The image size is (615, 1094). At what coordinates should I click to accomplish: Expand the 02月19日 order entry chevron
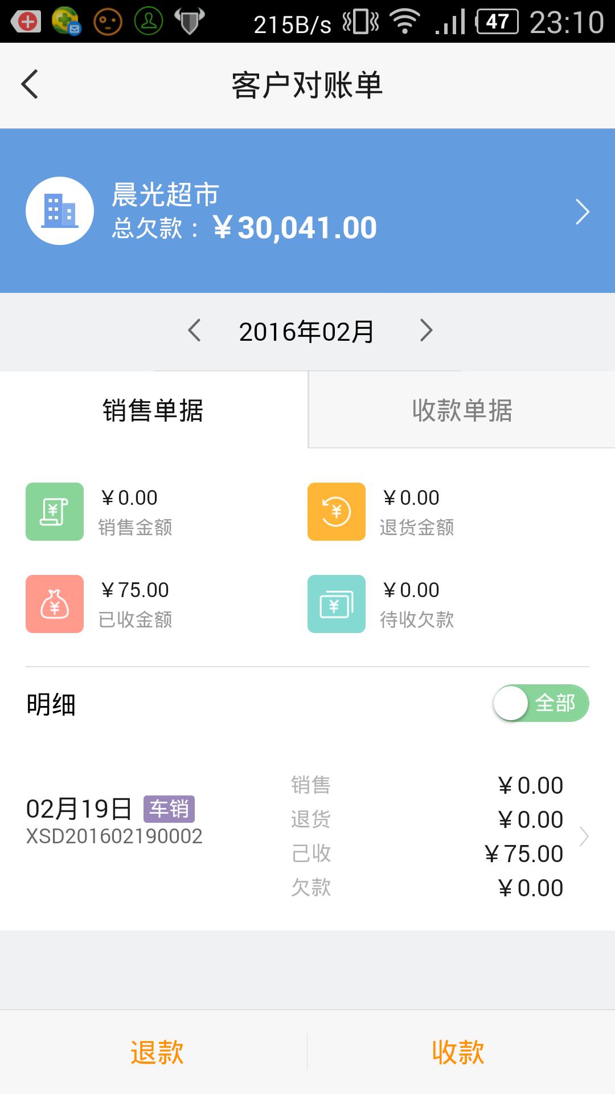point(584,836)
